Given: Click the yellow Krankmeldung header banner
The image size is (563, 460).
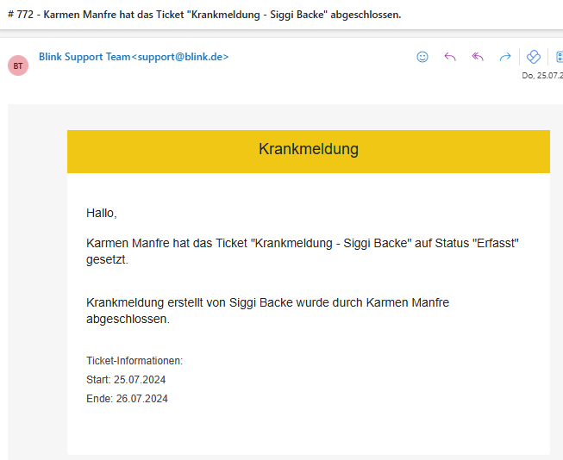Looking at the screenshot, I should coord(308,150).
